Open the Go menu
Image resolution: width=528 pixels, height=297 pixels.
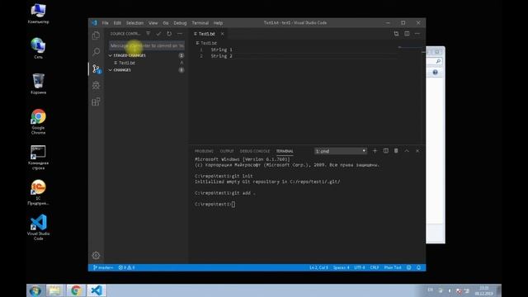166,23
